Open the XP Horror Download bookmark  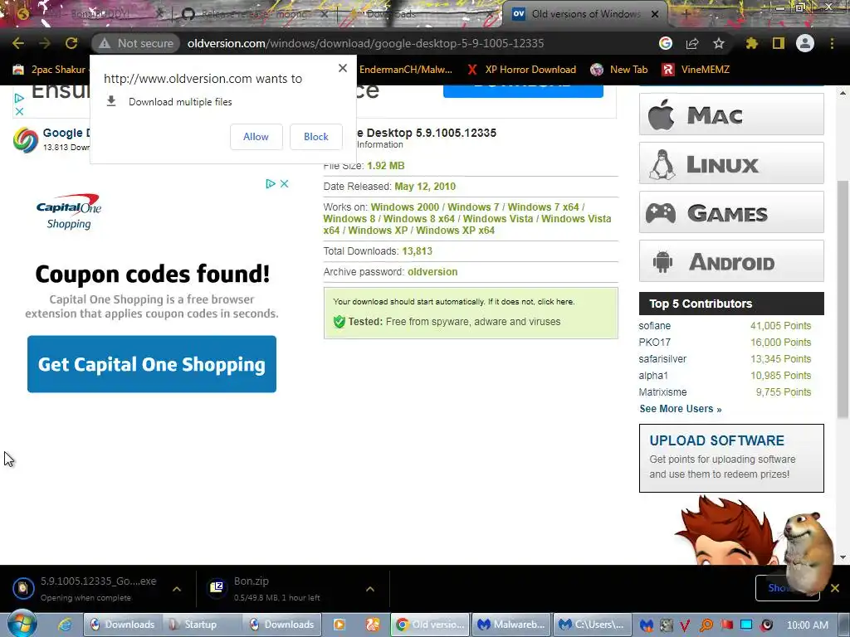click(522, 70)
